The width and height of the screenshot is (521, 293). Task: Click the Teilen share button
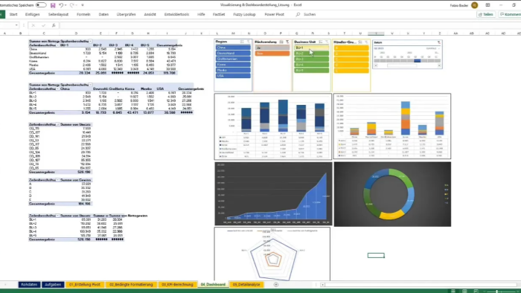(x=486, y=14)
